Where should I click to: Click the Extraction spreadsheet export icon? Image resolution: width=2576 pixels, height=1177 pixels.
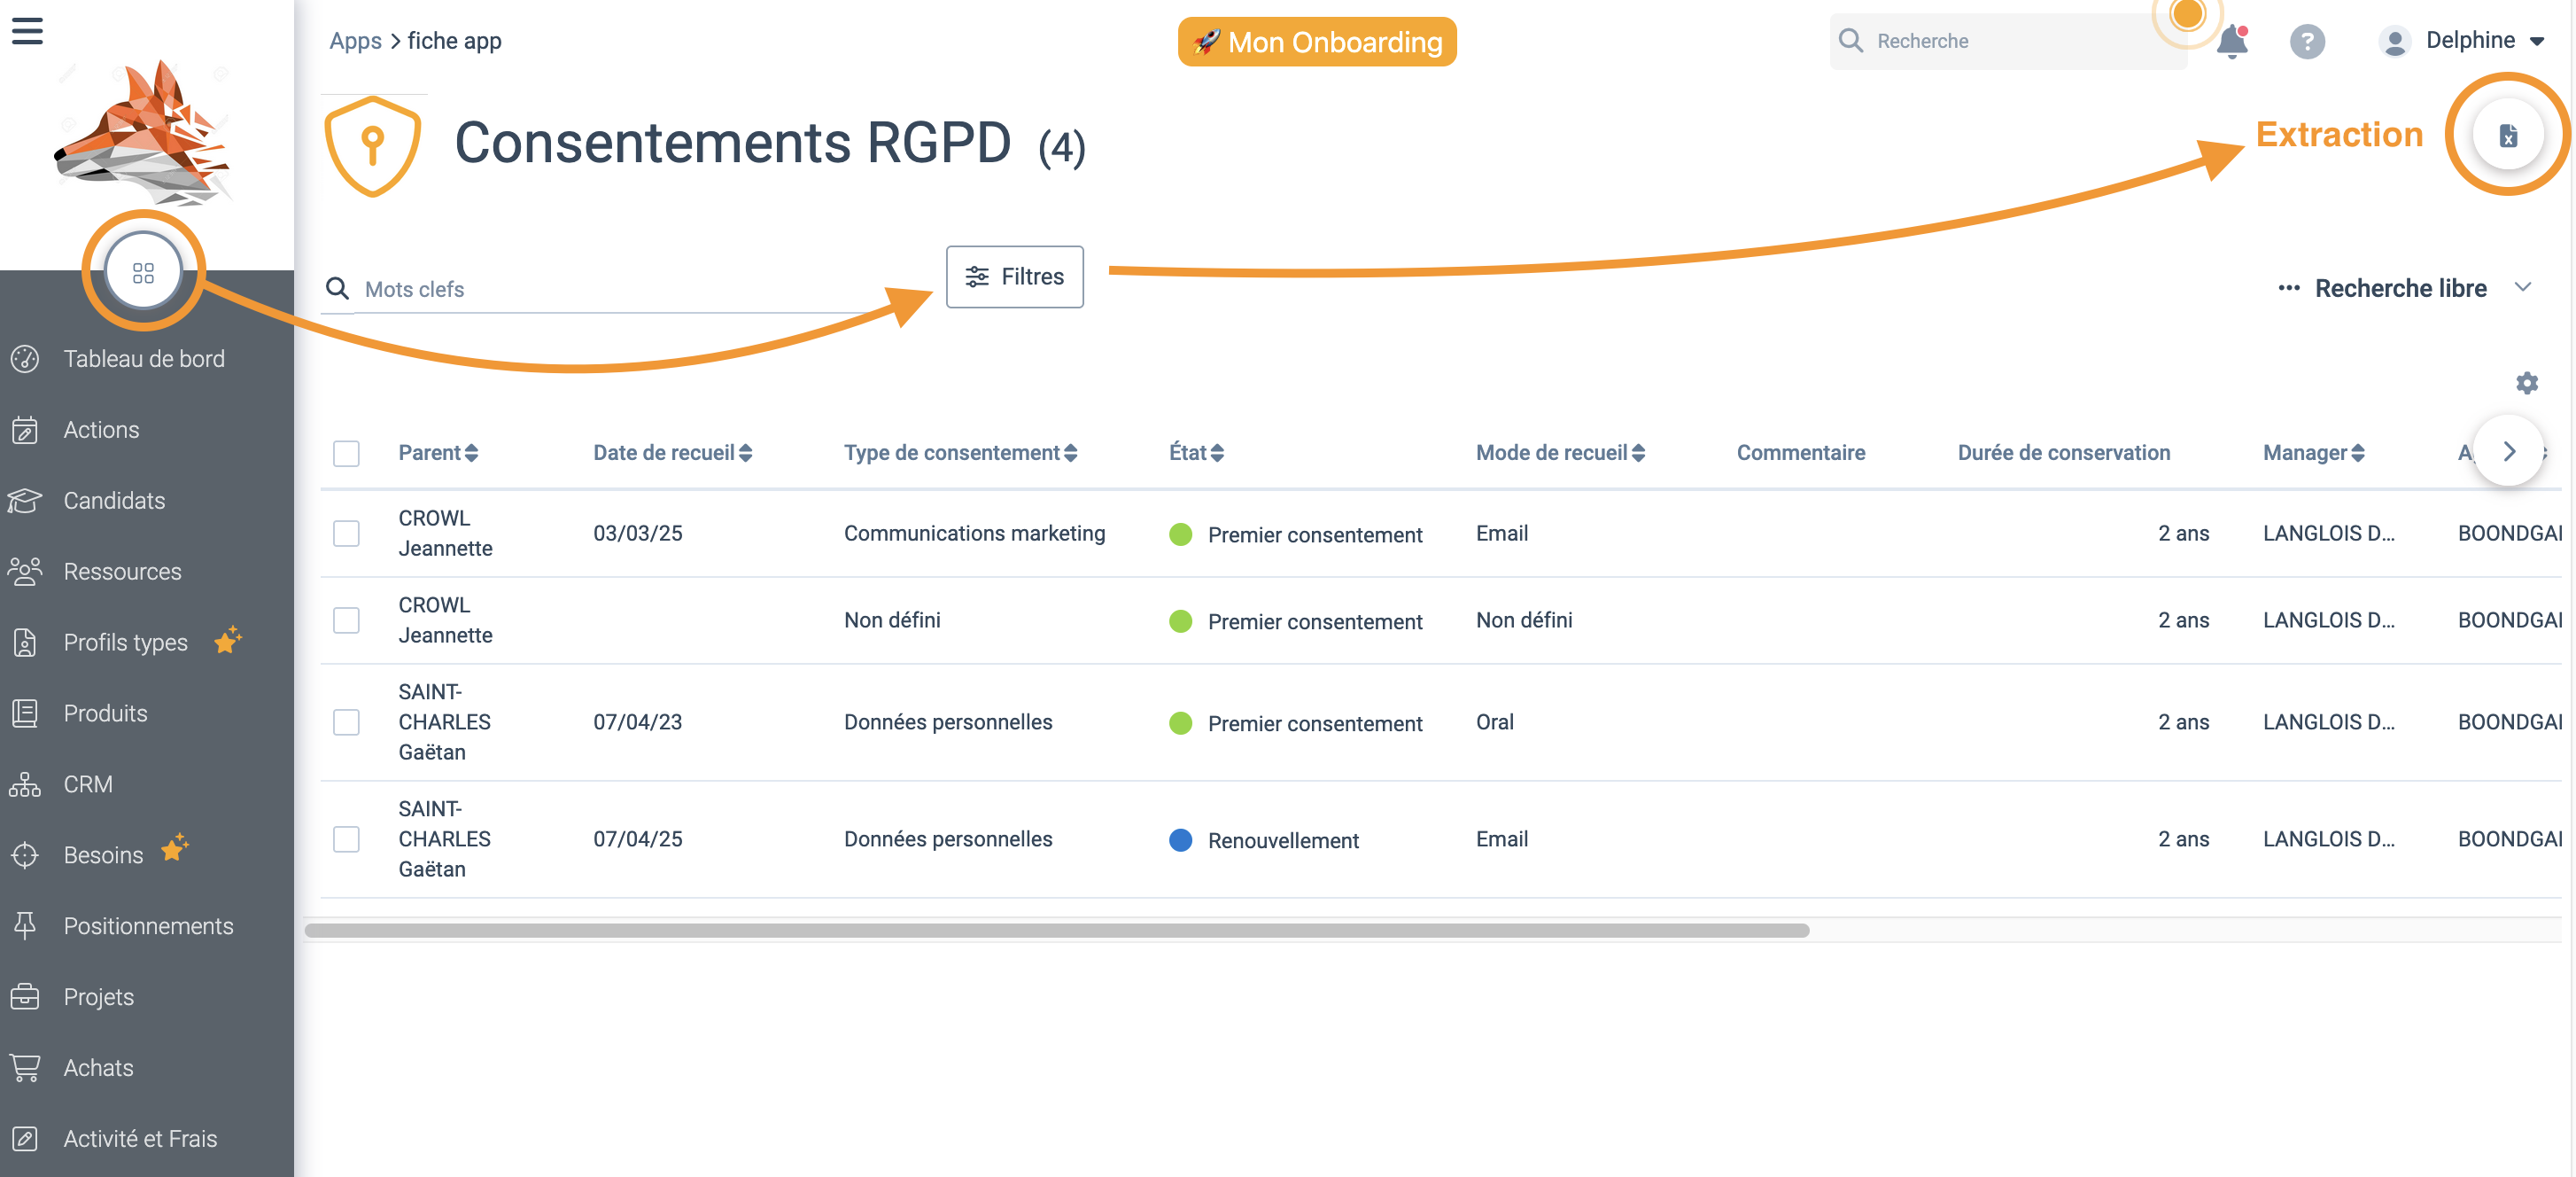2508,135
